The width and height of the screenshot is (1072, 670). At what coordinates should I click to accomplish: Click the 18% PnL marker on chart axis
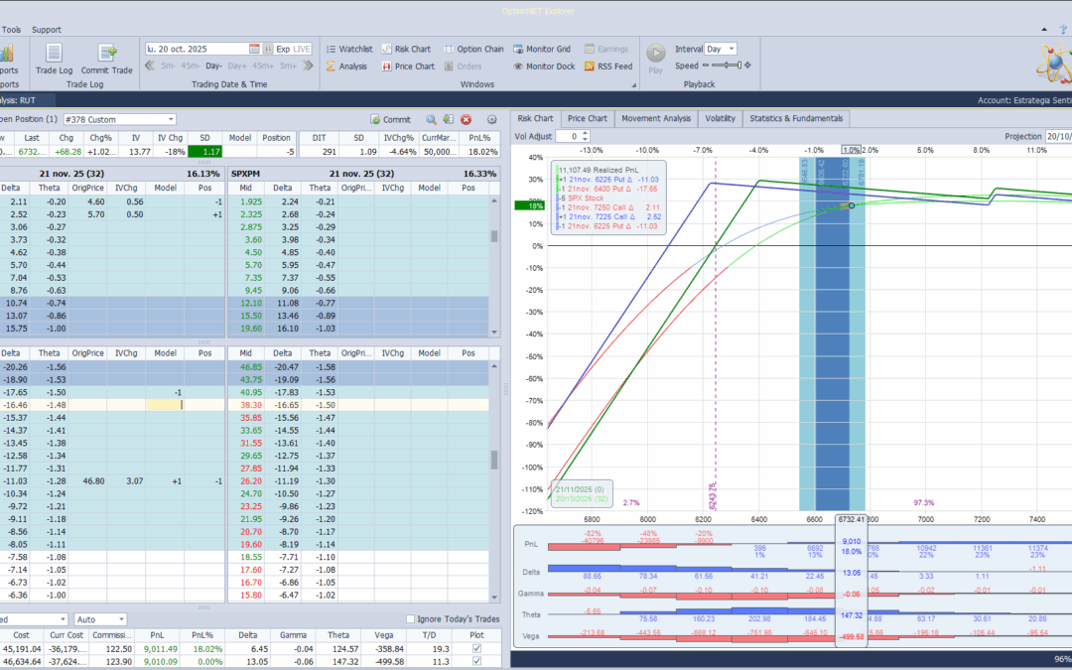[530, 205]
